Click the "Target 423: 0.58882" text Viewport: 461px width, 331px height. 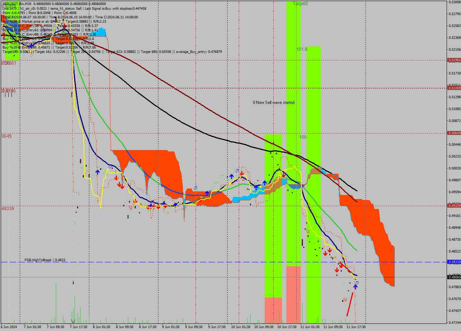(121, 52)
